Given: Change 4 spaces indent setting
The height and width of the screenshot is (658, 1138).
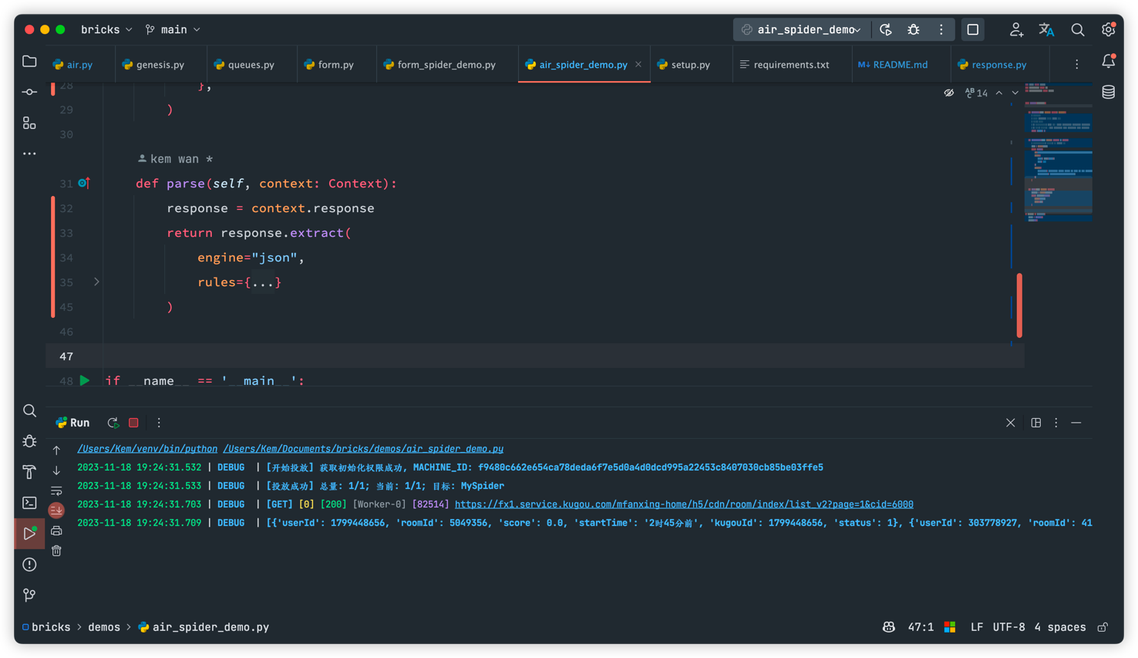Looking at the screenshot, I should pyautogui.click(x=1060, y=627).
